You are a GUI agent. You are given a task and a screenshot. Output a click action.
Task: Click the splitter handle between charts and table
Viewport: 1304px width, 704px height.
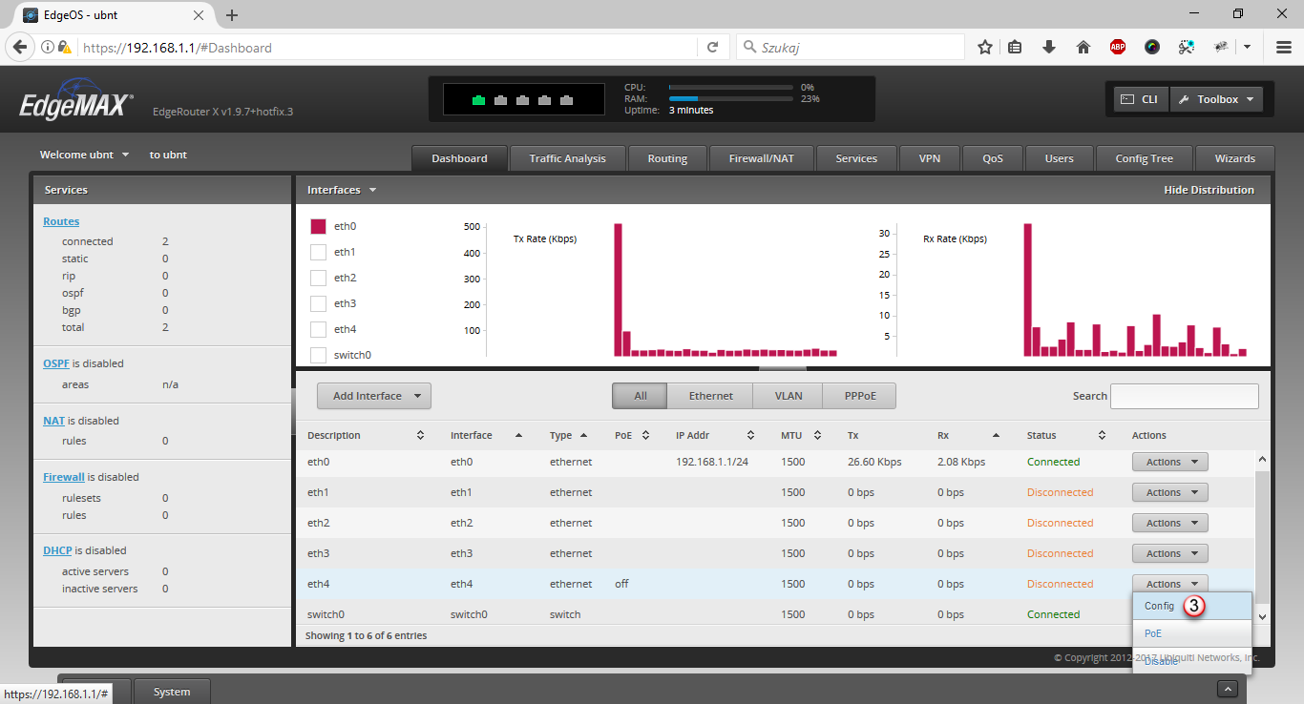tap(783, 368)
